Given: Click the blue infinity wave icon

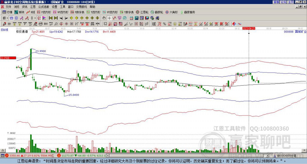Looking at the screenshot, I should tap(240, 24).
